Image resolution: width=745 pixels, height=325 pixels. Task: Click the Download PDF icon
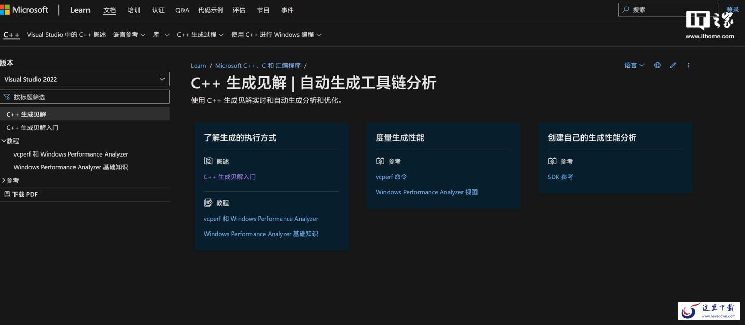[x=7, y=194]
